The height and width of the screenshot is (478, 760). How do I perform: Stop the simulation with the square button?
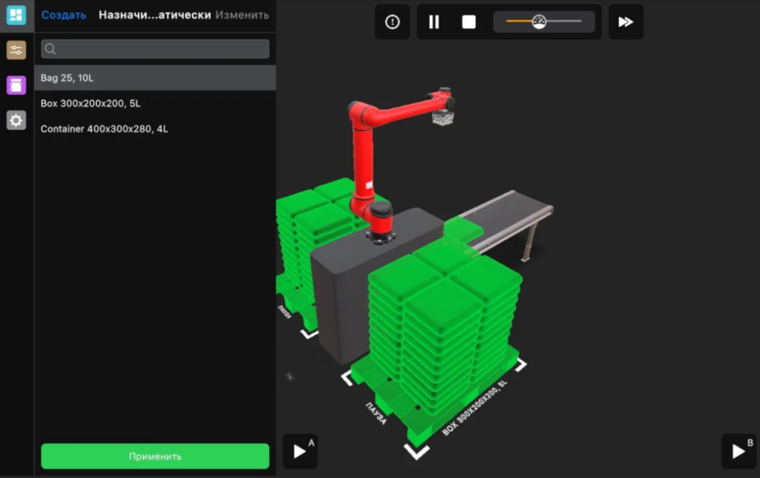[x=469, y=22]
